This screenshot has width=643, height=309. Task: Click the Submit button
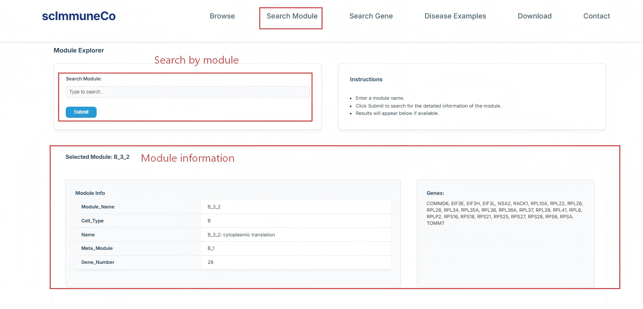(81, 112)
